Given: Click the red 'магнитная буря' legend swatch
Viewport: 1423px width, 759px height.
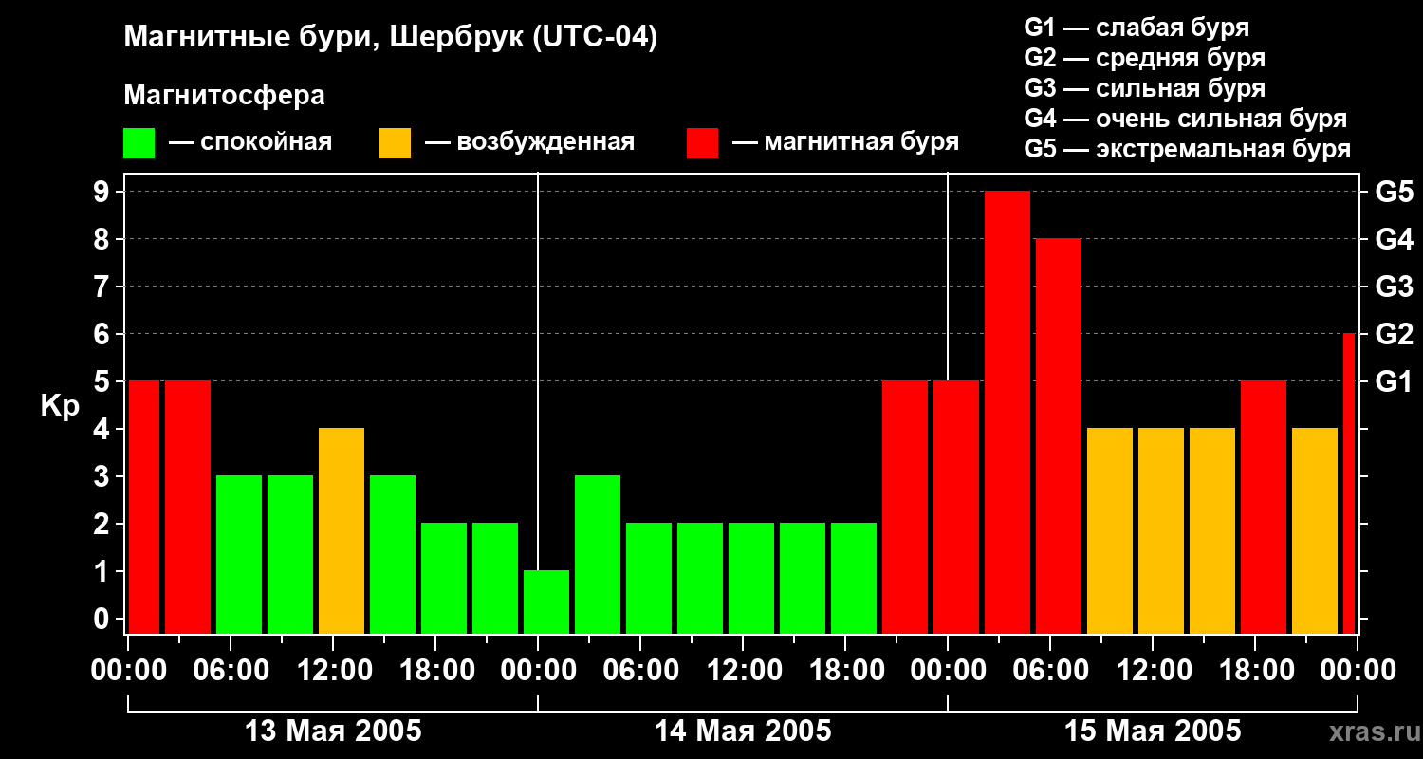Looking at the screenshot, I should click(x=702, y=143).
